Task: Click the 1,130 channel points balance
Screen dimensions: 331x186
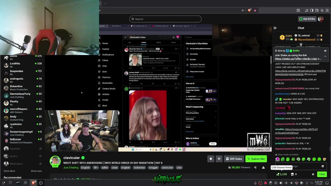Action: point(282,174)
